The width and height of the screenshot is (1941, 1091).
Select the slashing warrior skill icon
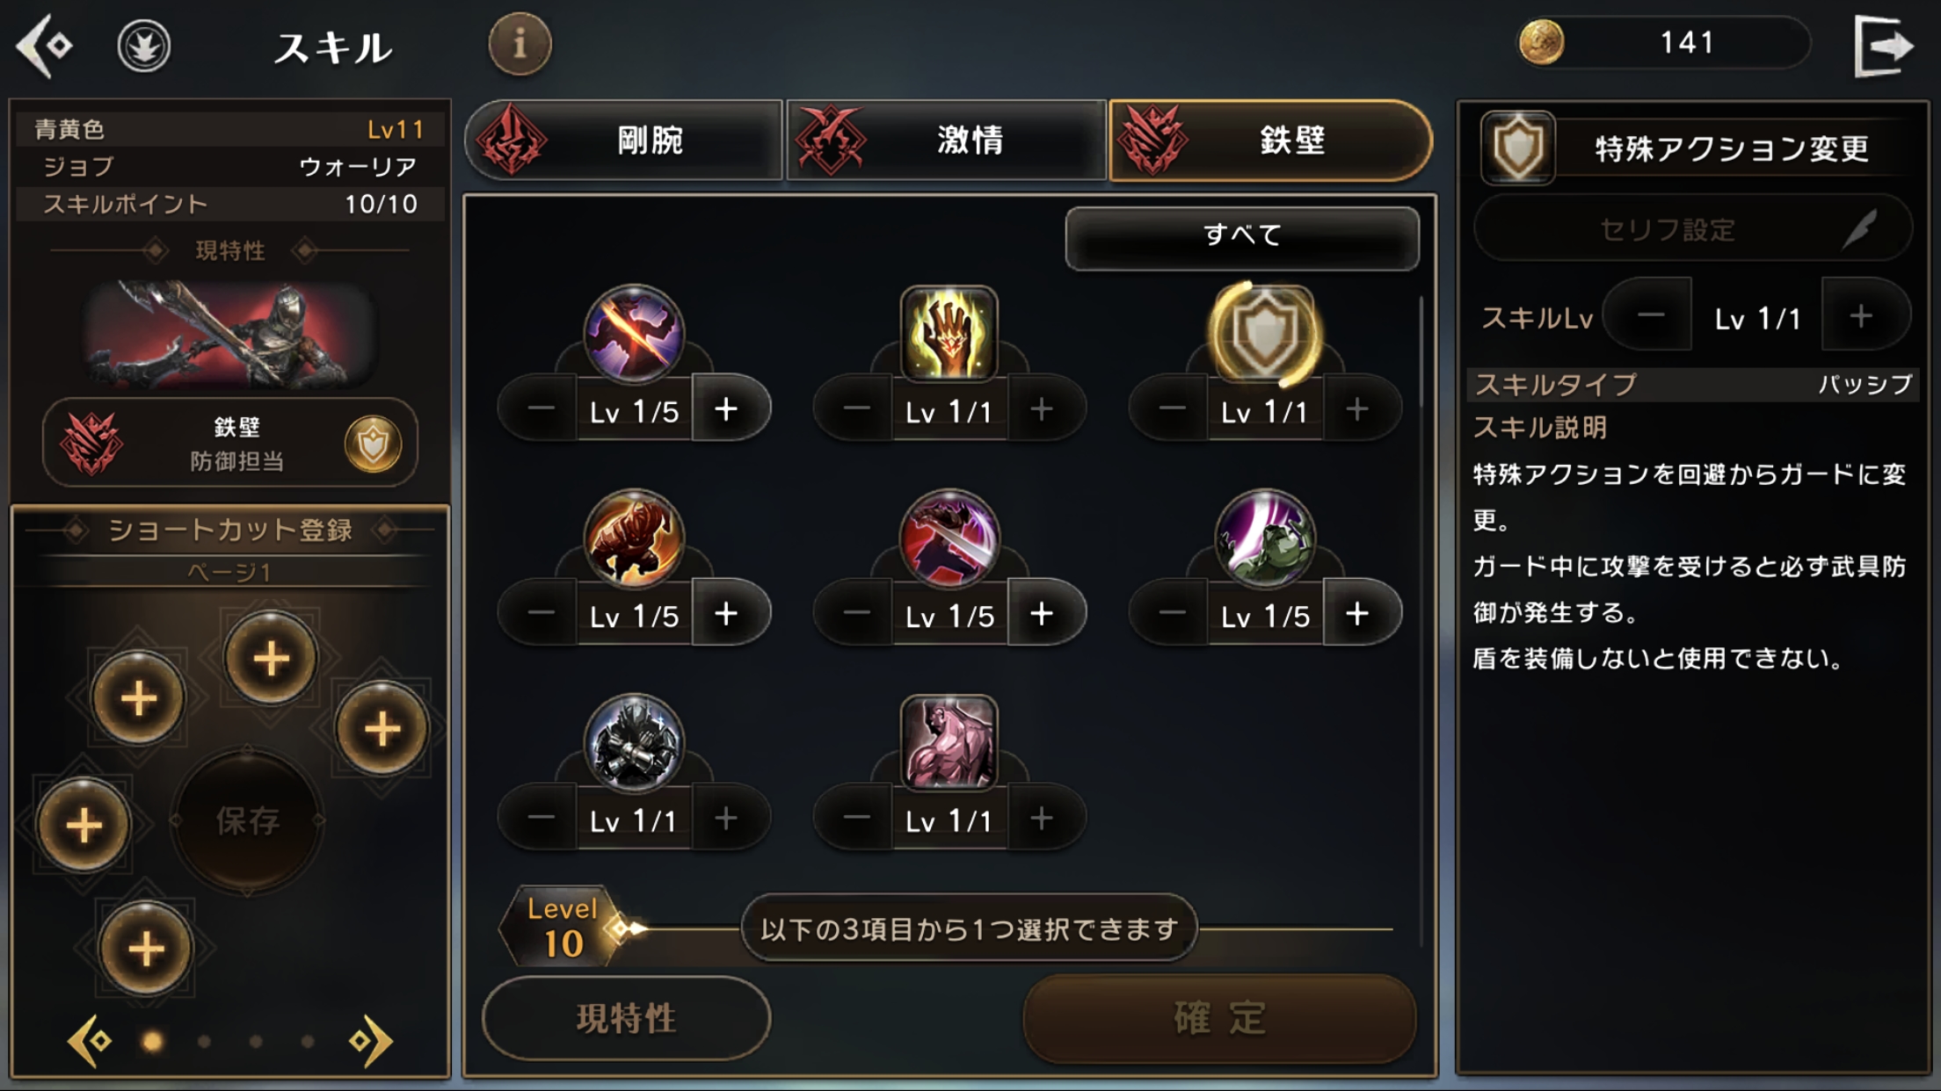(633, 334)
